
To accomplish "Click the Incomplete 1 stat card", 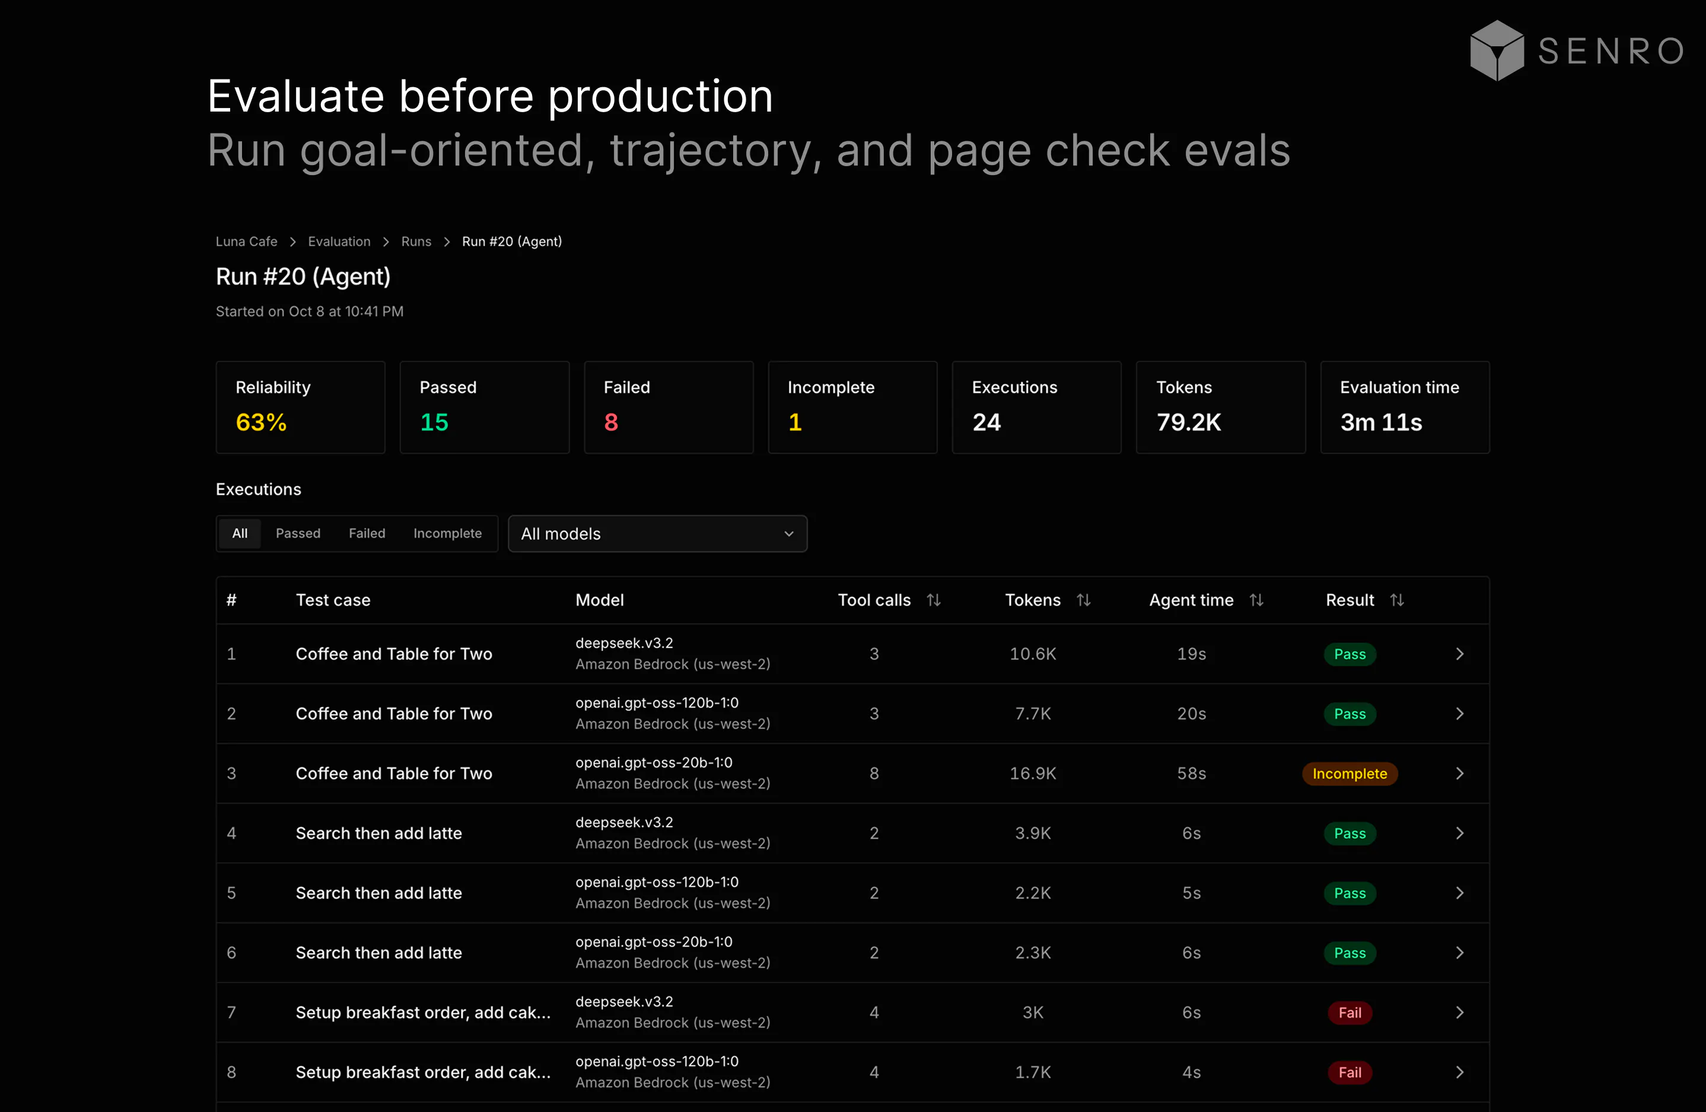I will 853,407.
